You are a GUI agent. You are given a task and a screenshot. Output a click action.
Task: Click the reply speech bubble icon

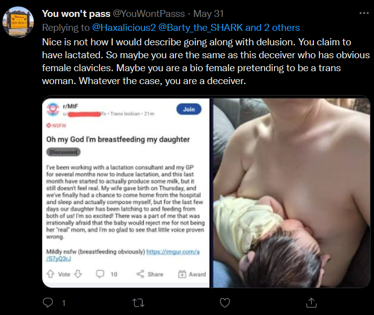coord(48,303)
